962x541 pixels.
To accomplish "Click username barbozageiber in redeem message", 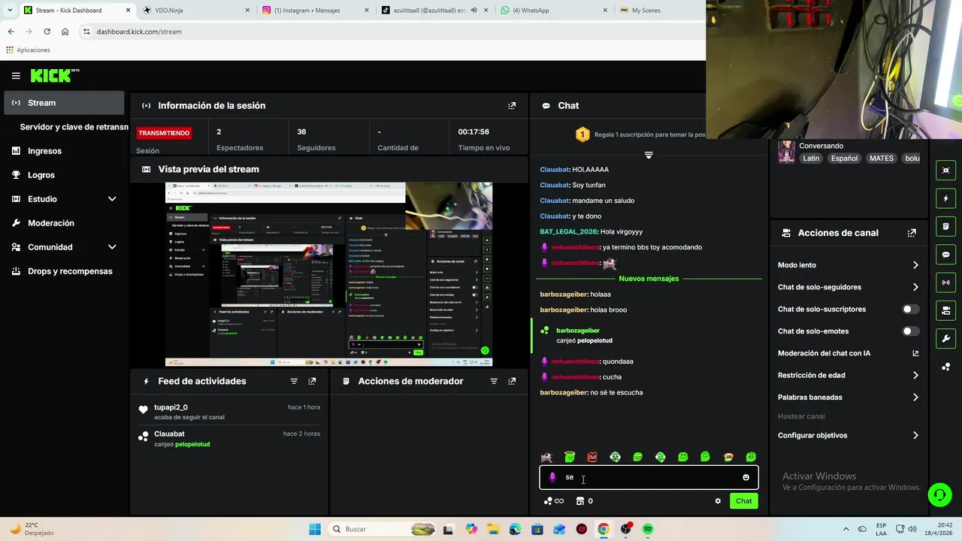I will click(x=578, y=331).
